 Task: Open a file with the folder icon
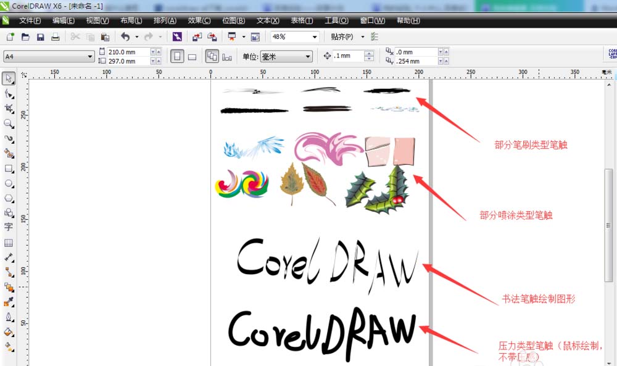(25, 37)
